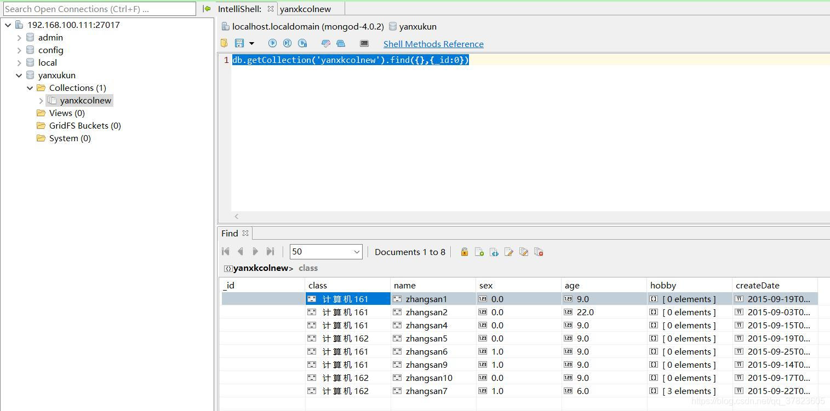Toggle the read-only lock icon in the Find toolbar
The width and height of the screenshot is (830, 411).
(465, 252)
